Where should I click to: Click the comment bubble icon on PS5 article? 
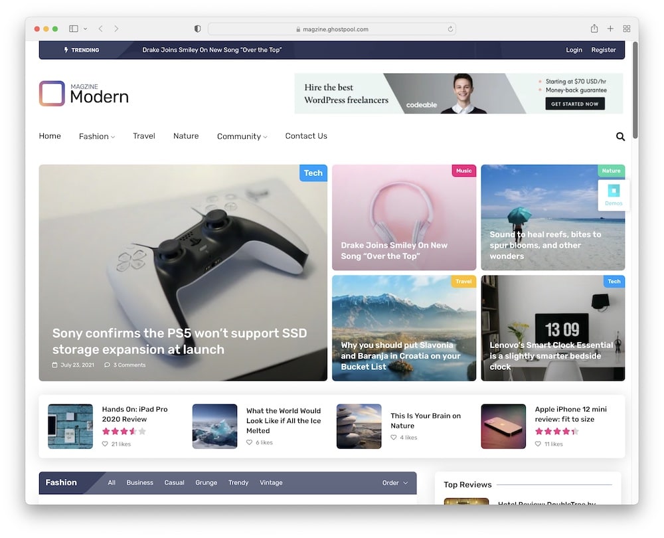tap(107, 365)
